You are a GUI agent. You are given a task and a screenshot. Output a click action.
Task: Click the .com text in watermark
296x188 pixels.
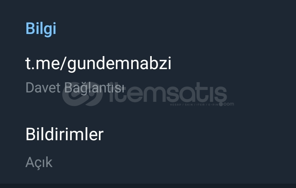229,104
